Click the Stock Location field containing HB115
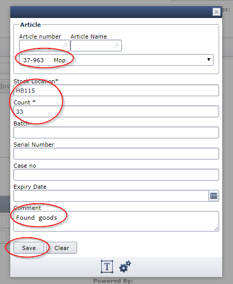233x284 pixels. [x=116, y=90]
